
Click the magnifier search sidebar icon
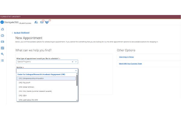[2, 54]
